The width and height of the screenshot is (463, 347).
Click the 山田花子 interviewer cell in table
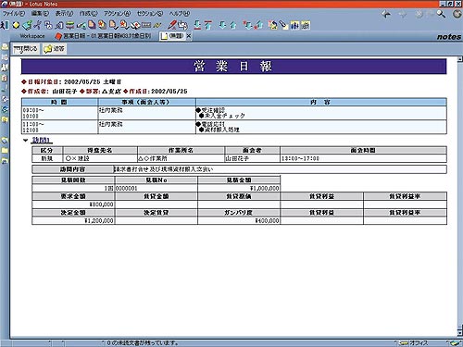[252, 158]
